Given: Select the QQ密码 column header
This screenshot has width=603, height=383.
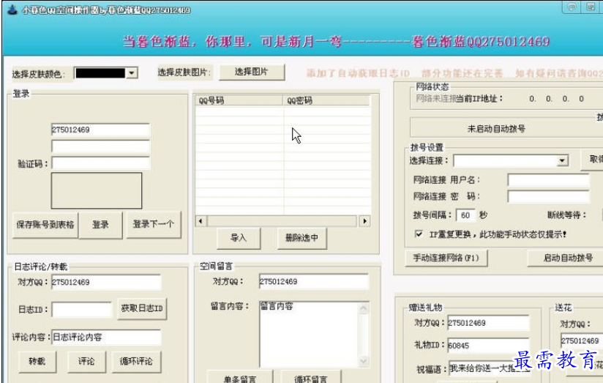Looking at the screenshot, I should pyautogui.click(x=326, y=100).
